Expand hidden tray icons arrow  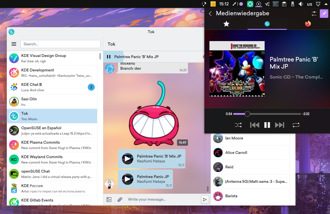pos(326,4)
